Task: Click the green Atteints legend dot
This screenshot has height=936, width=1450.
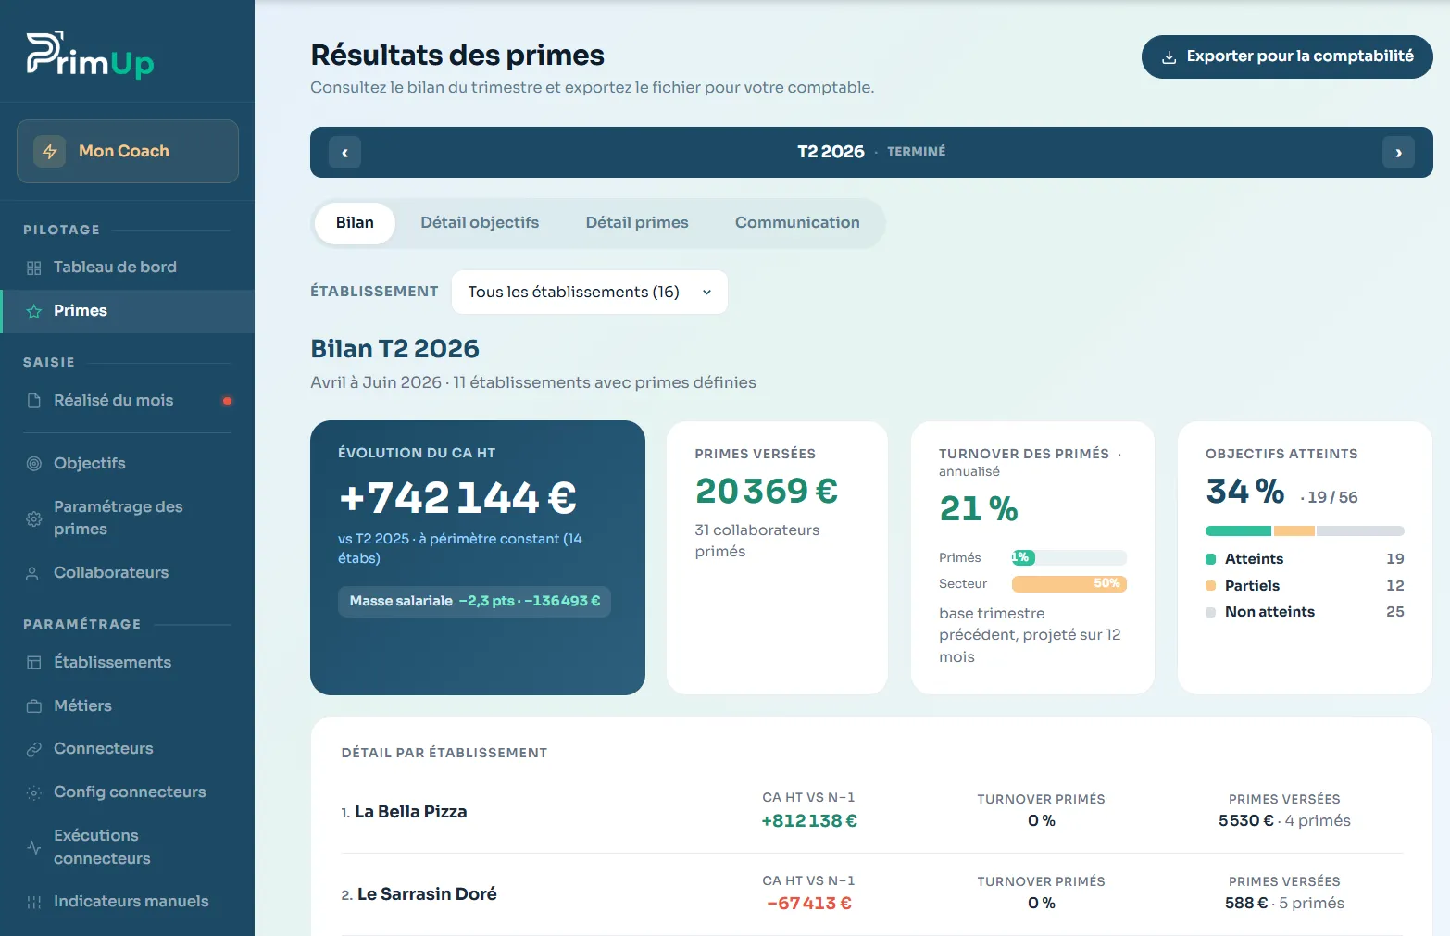Action: pos(1210,559)
